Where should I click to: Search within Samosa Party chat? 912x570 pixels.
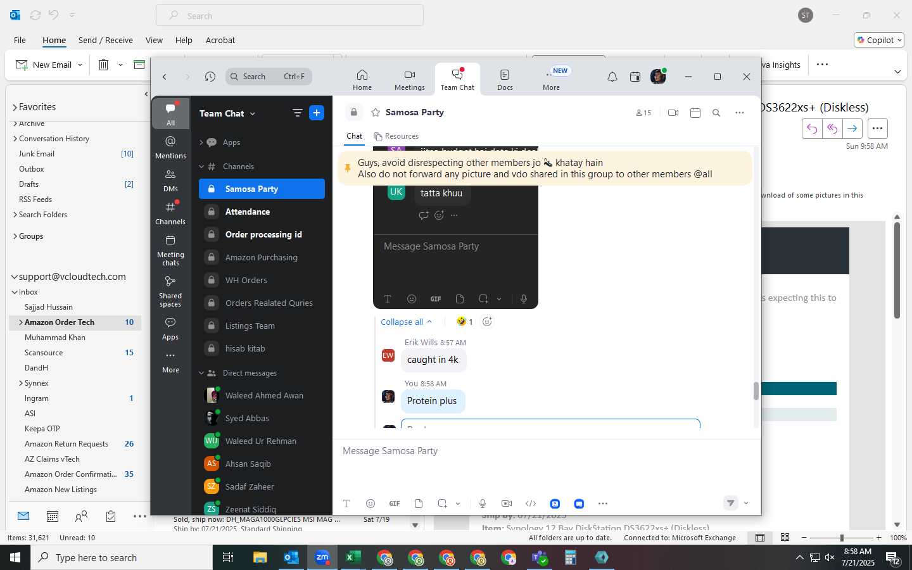716,113
